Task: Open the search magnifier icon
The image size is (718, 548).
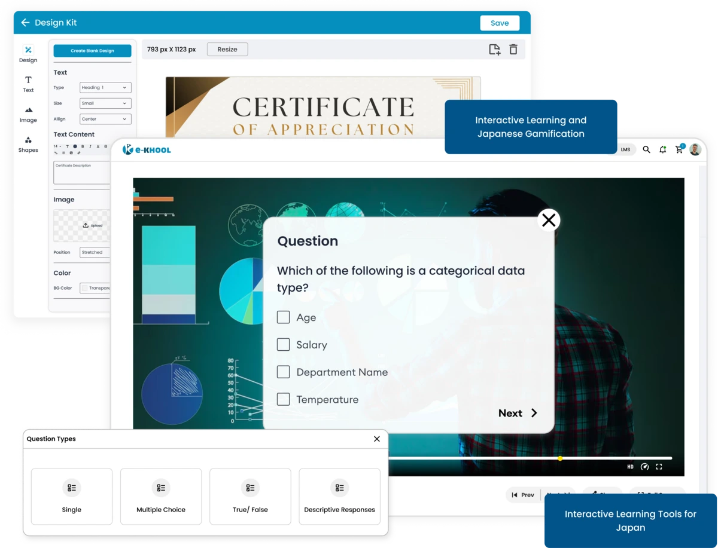Action: [x=646, y=149]
